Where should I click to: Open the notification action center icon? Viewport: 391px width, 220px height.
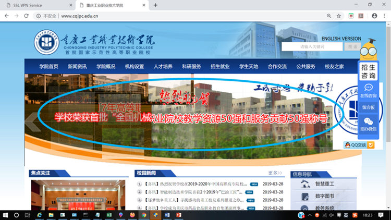click(381, 215)
